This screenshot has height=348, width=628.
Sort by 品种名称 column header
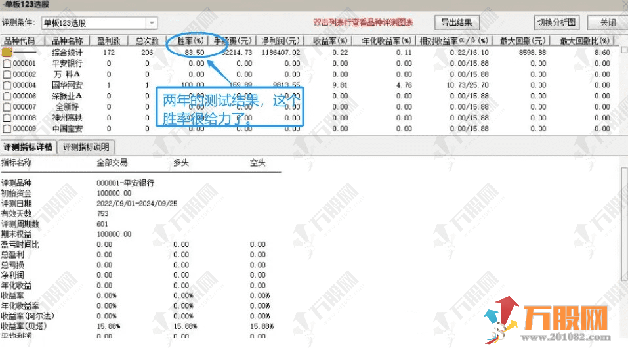click(67, 41)
